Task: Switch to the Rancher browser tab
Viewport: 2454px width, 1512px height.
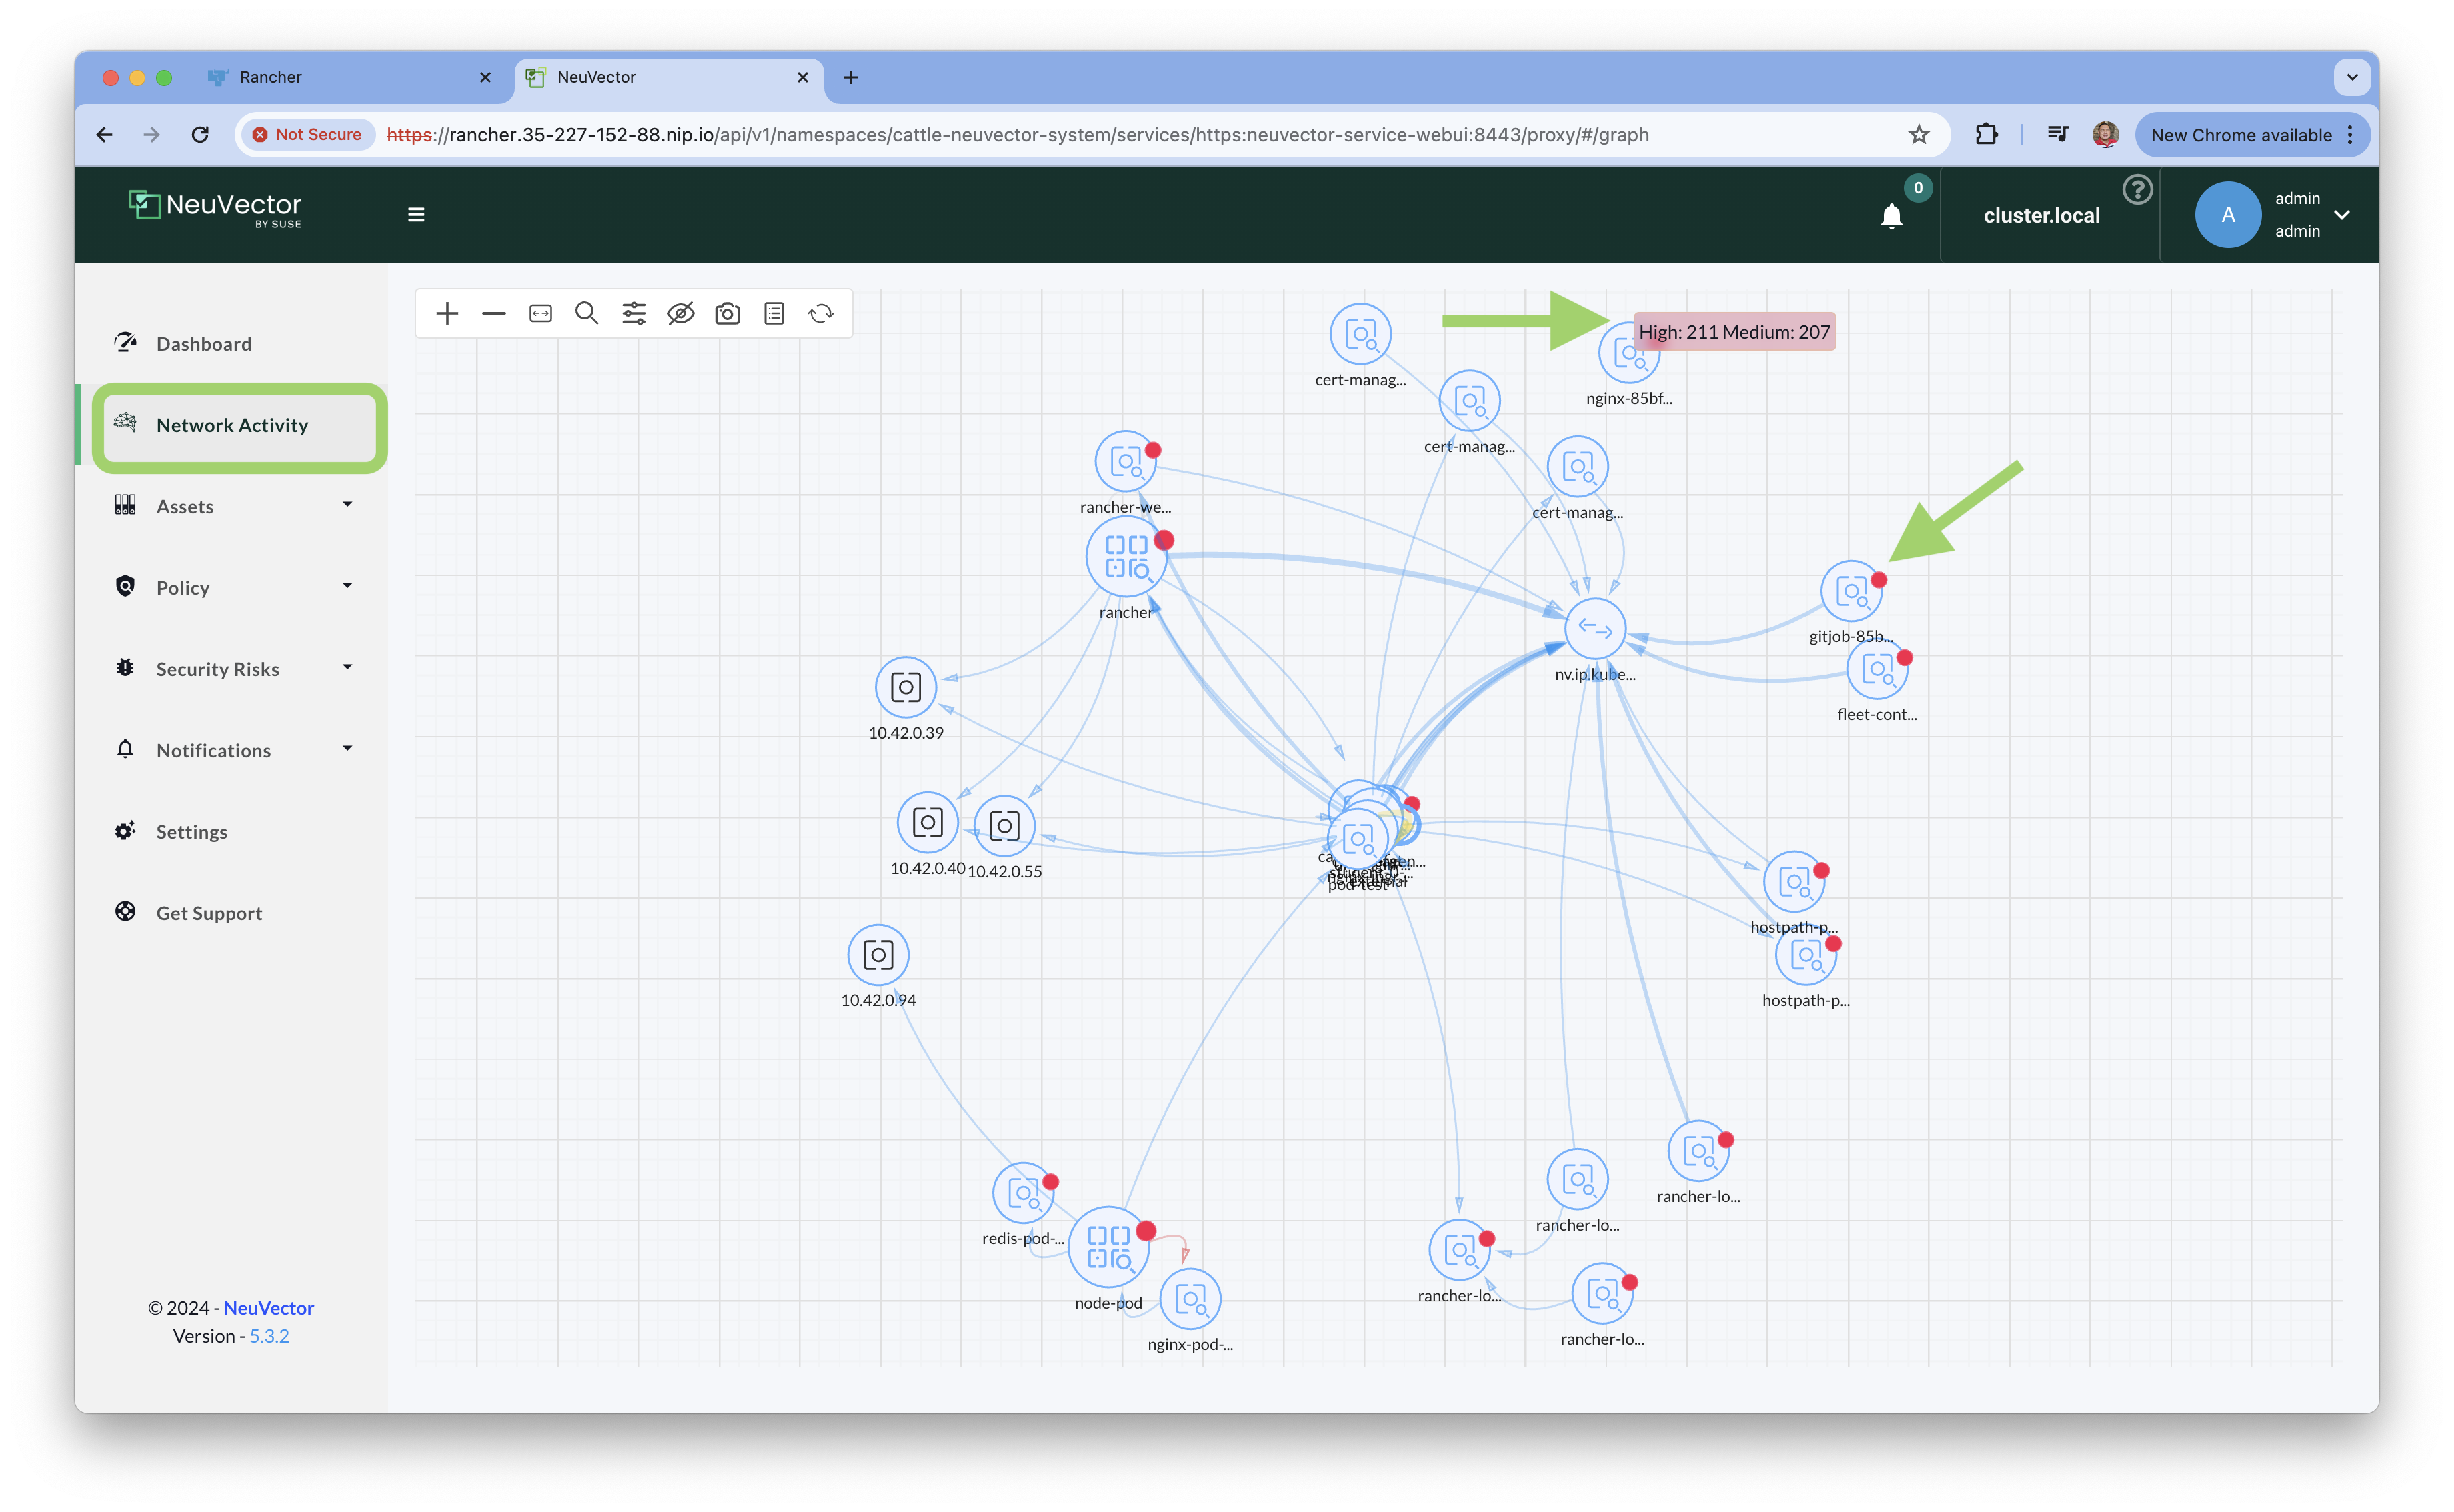Action: click(271, 77)
